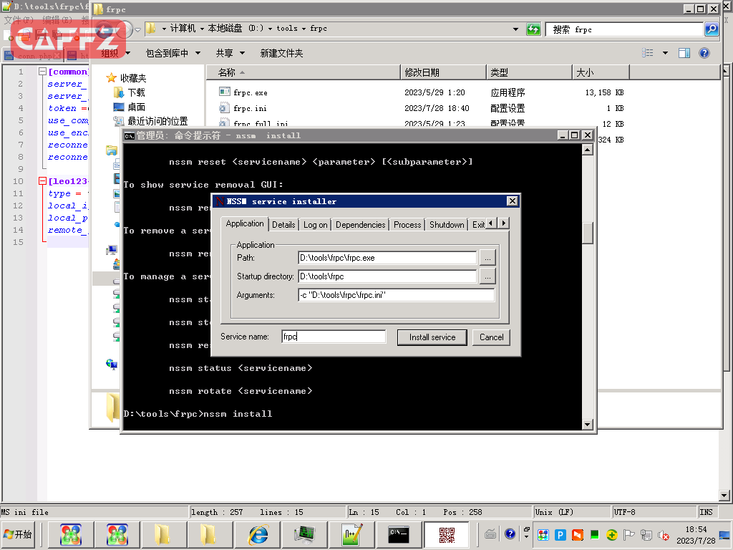Open Notepad++ taskbar icon

point(351,534)
